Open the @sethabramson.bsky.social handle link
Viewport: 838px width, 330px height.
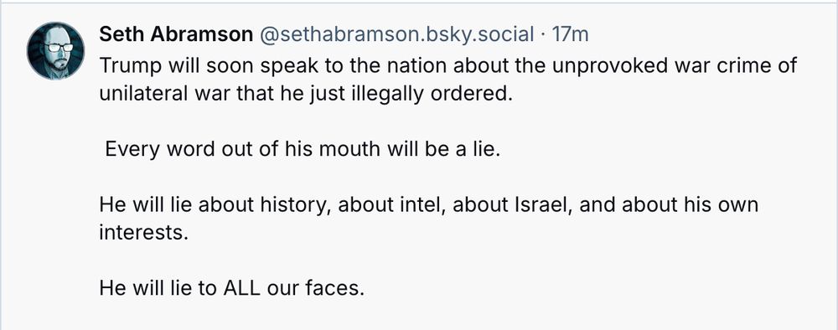[x=396, y=34]
